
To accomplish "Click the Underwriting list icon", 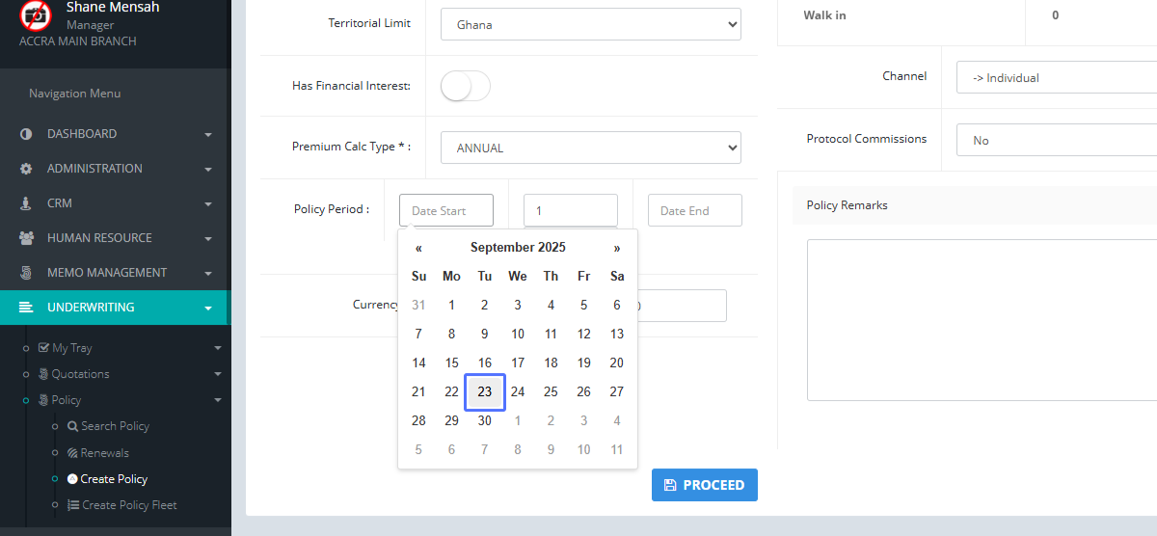I will coord(26,308).
